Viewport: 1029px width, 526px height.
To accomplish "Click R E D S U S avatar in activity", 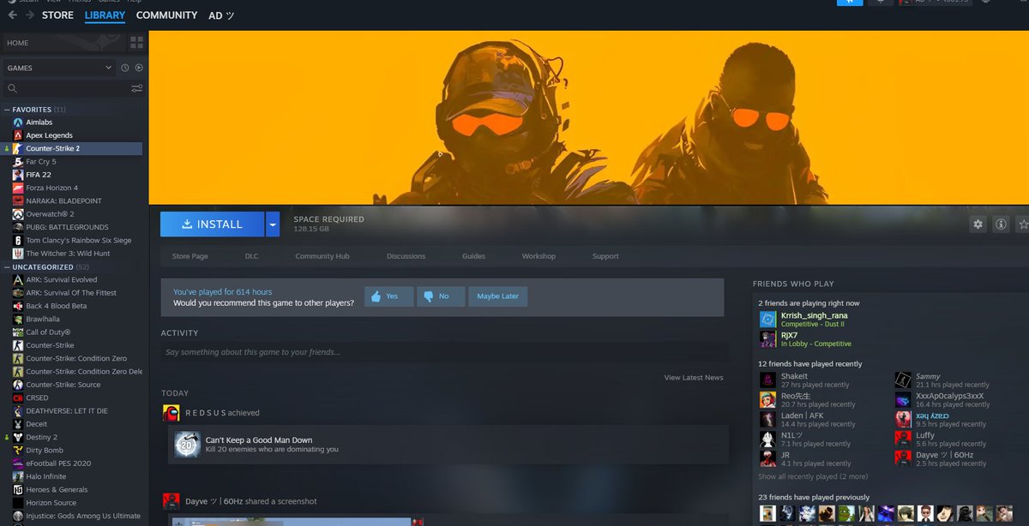I will (x=171, y=413).
